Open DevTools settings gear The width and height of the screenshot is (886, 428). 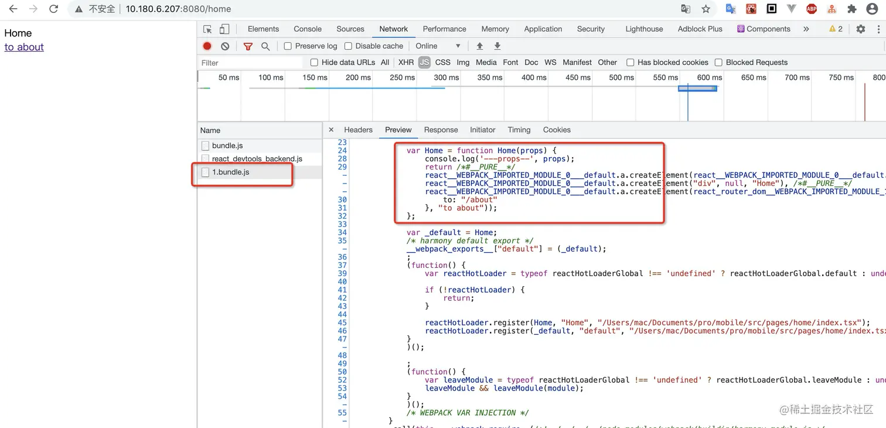[860, 29]
